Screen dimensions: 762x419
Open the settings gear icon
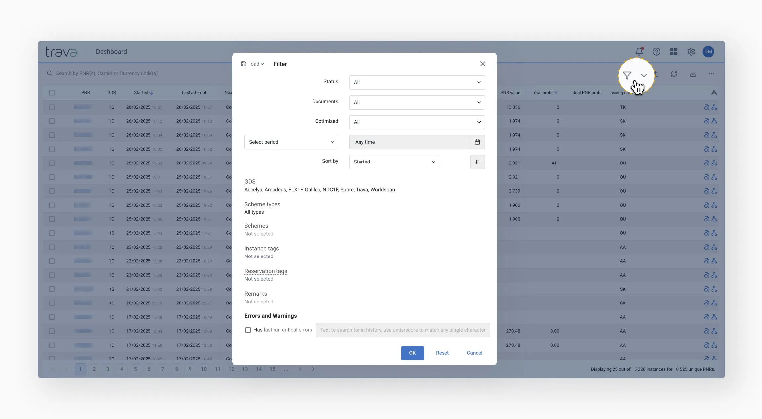pos(691,52)
